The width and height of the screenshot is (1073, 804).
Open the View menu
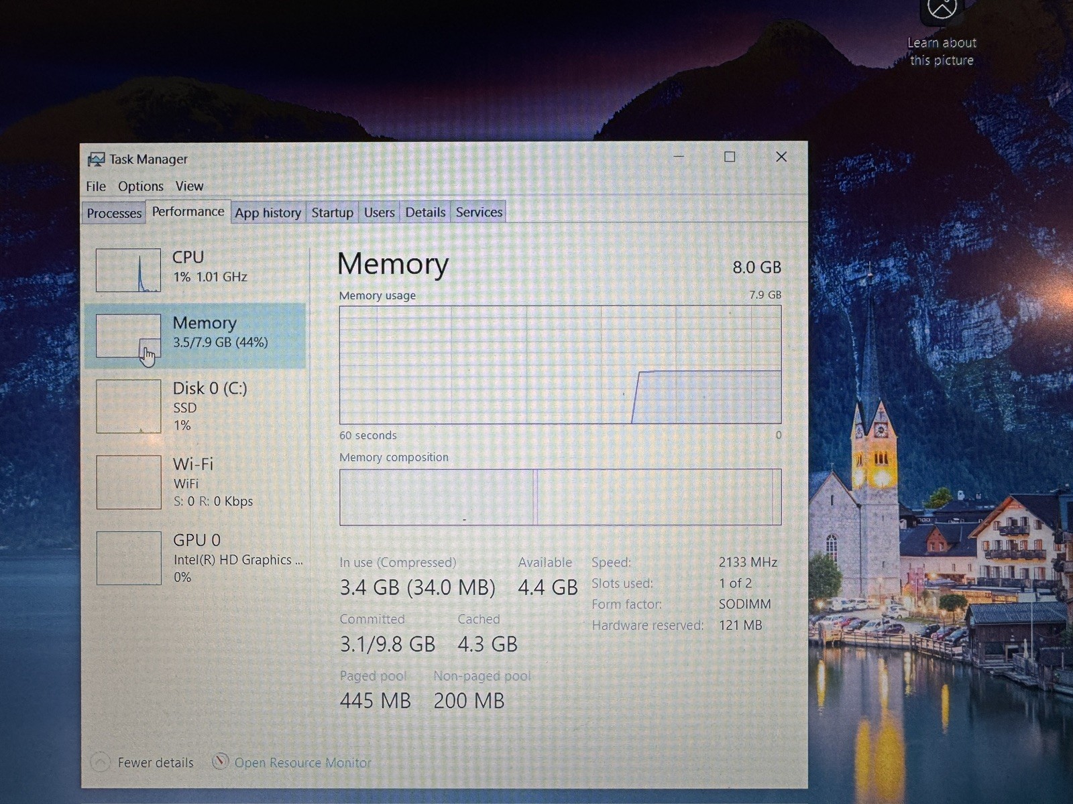[189, 186]
